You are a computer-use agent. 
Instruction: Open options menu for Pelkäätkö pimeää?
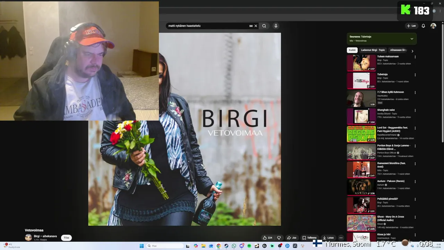tap(415, 199)
